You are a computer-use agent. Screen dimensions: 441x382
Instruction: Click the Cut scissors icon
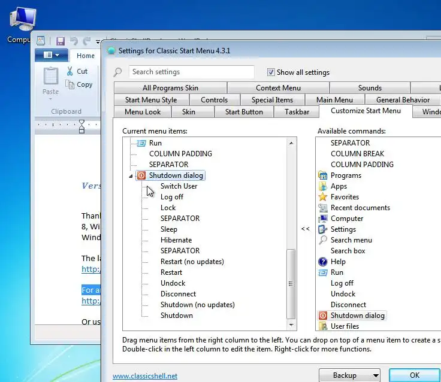pos(70,71)
